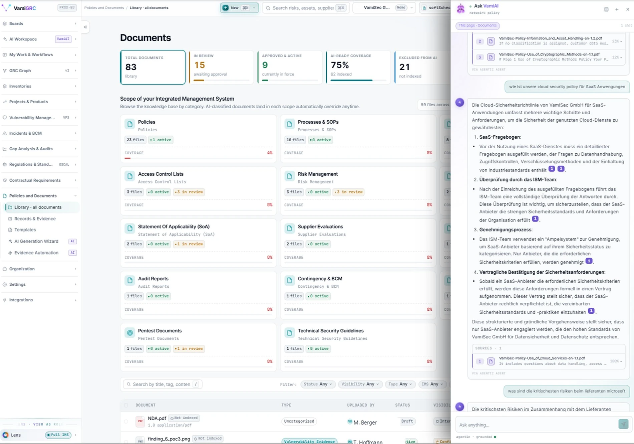Start a new chat with the plus icon

tap(617, 9)
